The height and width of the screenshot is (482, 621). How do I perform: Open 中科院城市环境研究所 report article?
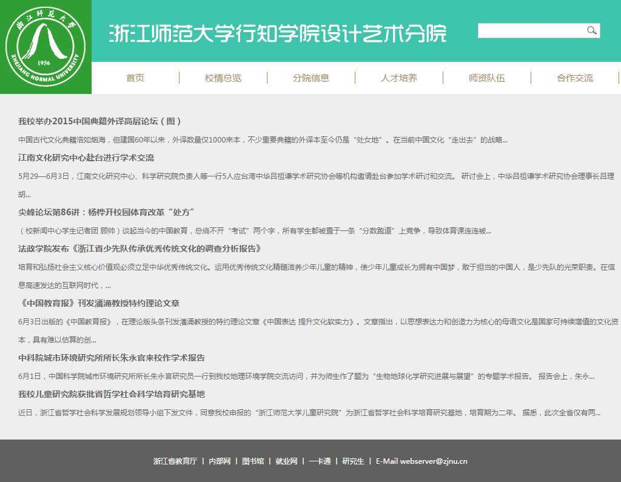coord(112,358)
